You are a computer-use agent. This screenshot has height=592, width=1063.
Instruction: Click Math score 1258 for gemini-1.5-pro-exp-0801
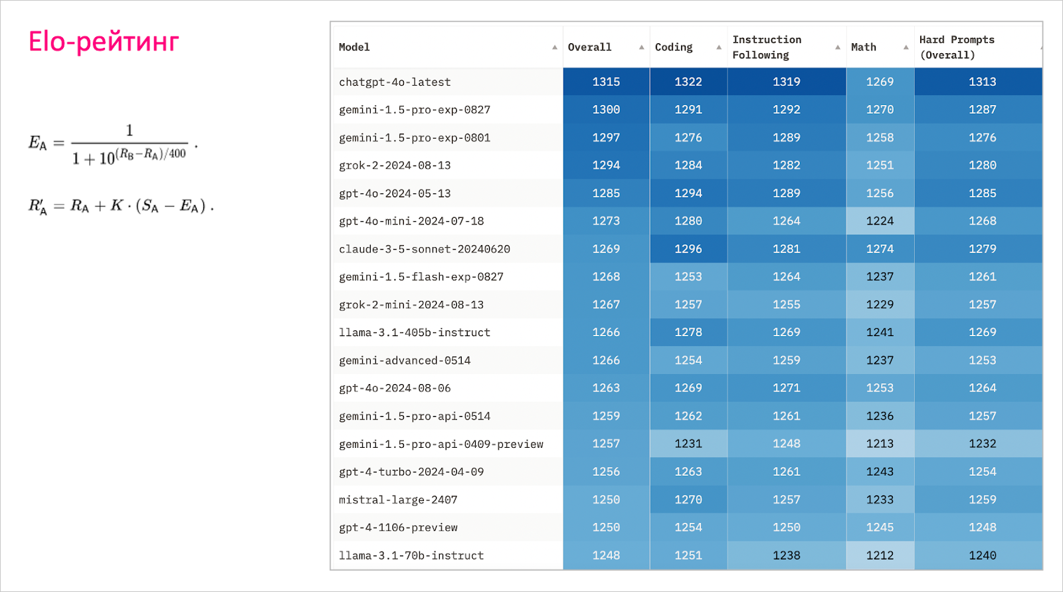click(880, 138)
